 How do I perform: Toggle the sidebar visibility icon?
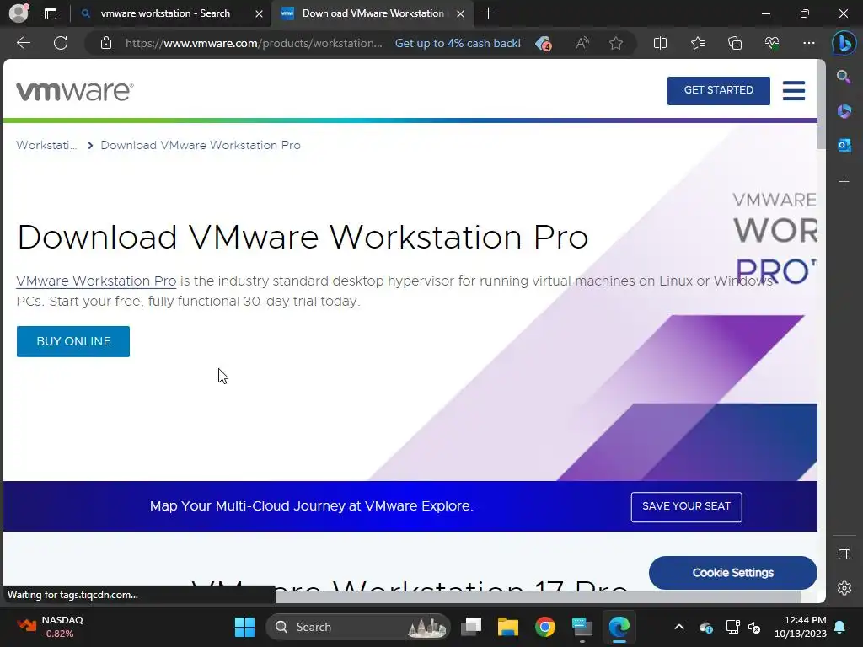(x=844, y=554)
